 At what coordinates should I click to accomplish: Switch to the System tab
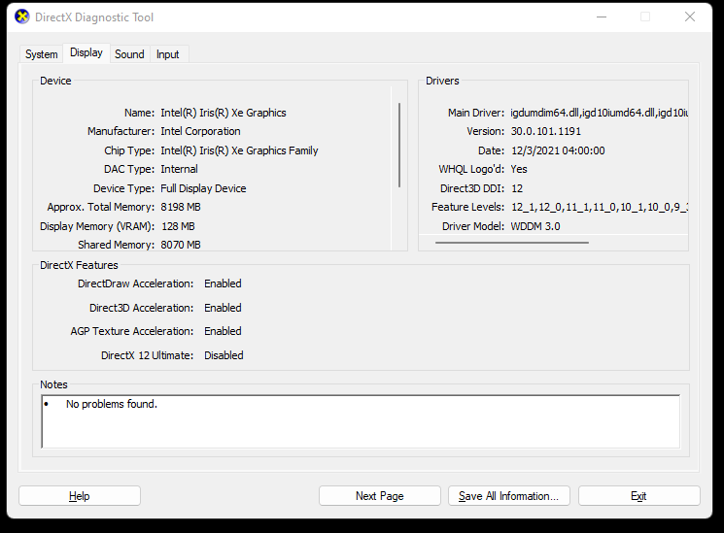coord(42,54)
